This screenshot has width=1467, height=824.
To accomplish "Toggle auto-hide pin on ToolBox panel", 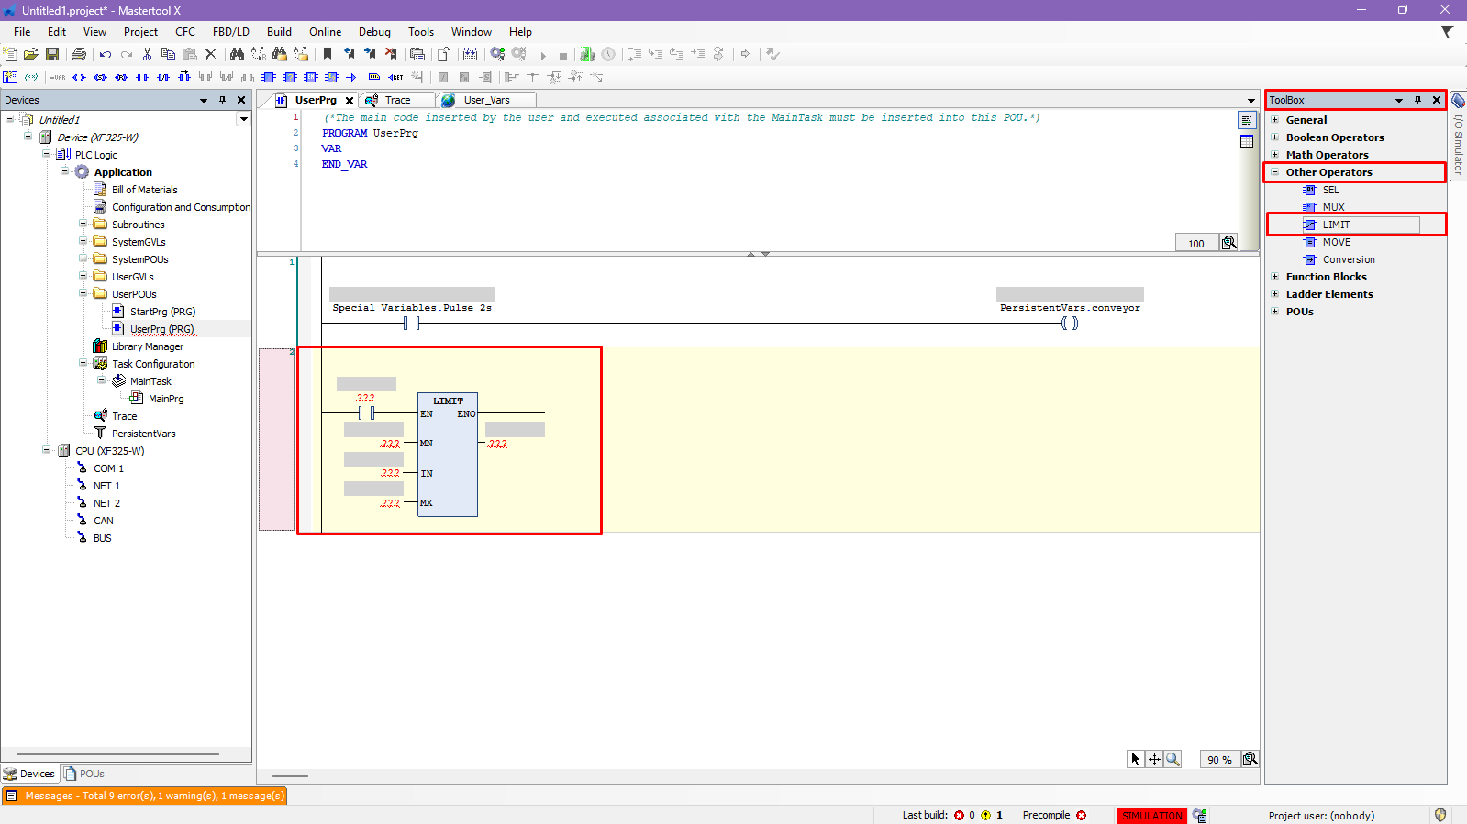I will 1417,100.
